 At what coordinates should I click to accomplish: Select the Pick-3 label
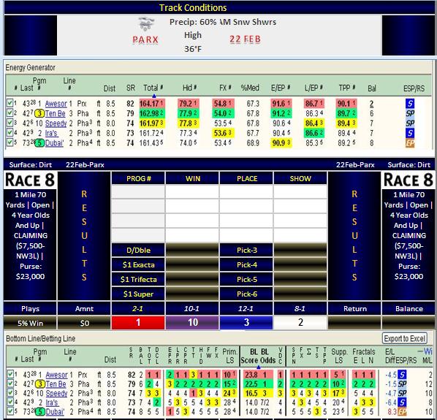247,250
